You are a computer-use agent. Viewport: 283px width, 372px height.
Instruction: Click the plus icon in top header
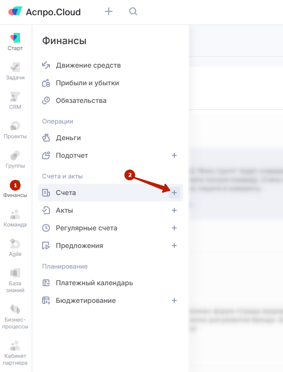pos(109,11)
